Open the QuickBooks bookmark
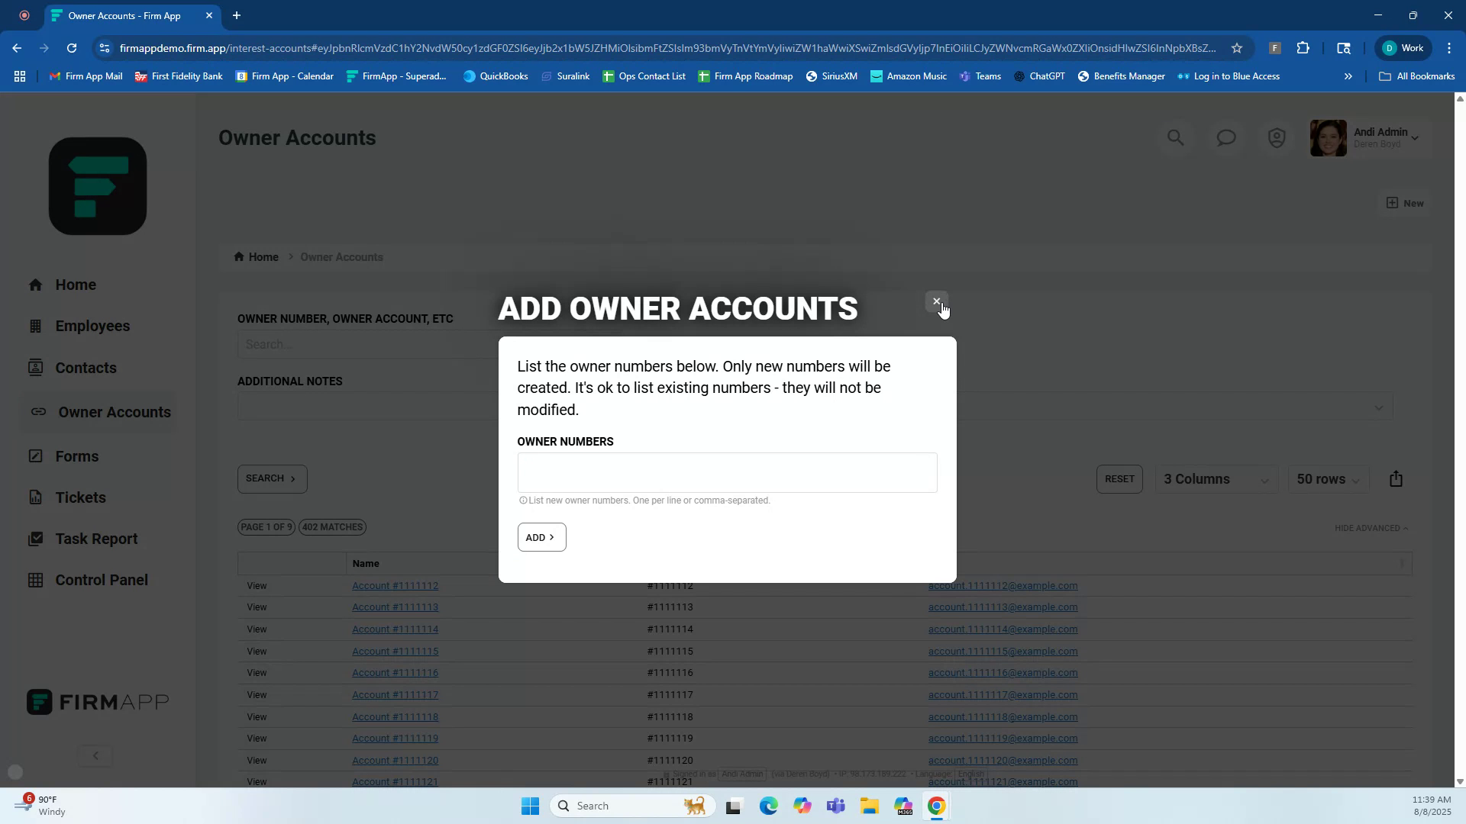Image resolution: width=1466 pixels, height=824 pixels. click(x=496, y=76)
